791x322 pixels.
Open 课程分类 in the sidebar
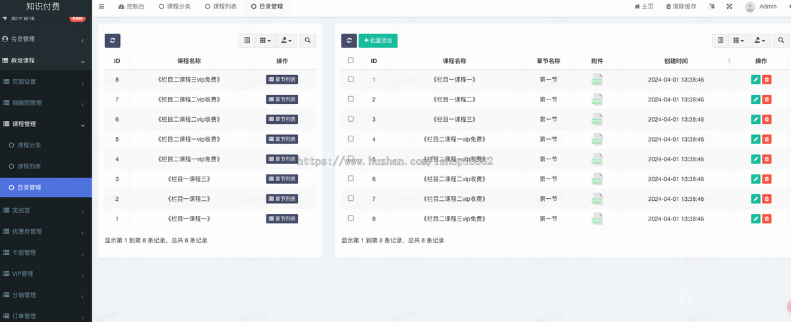tap(28, 145)
